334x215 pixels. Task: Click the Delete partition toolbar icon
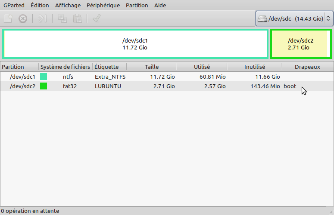point(23,18)
